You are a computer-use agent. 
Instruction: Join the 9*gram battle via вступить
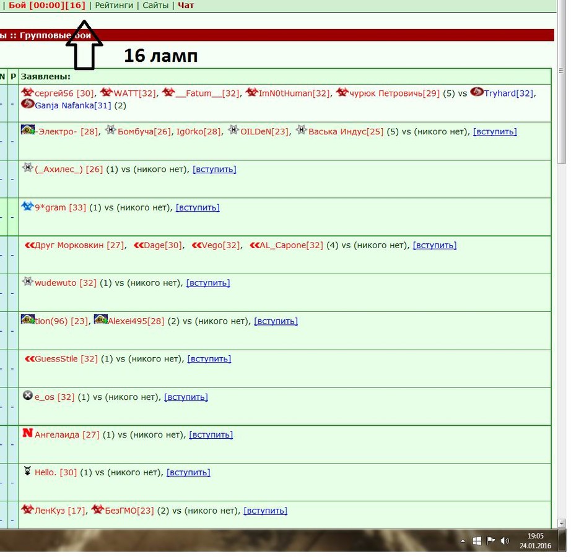(x=198, y=208)
